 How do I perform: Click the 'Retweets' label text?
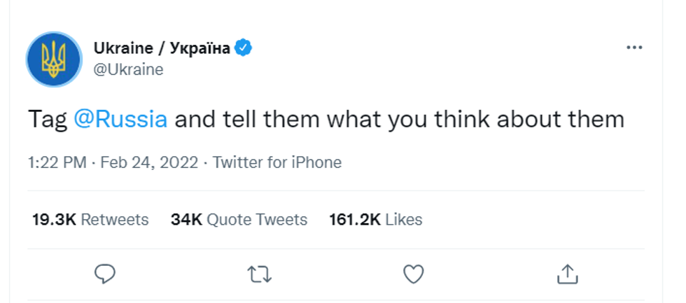(x=115, y=219)
